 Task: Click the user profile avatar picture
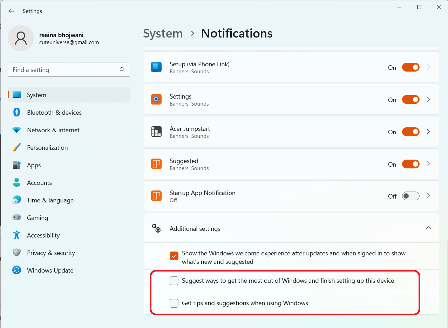point(21,38)
